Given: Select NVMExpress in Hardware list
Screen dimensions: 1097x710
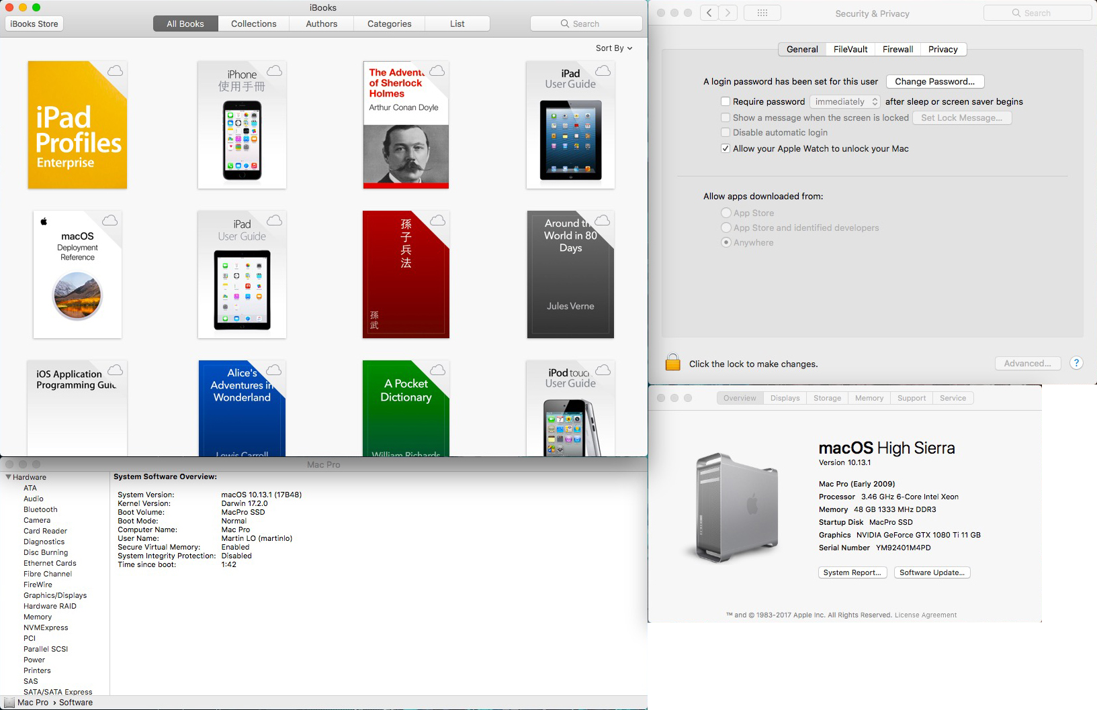Looking at the screenshot, I should tap(46, 627).
